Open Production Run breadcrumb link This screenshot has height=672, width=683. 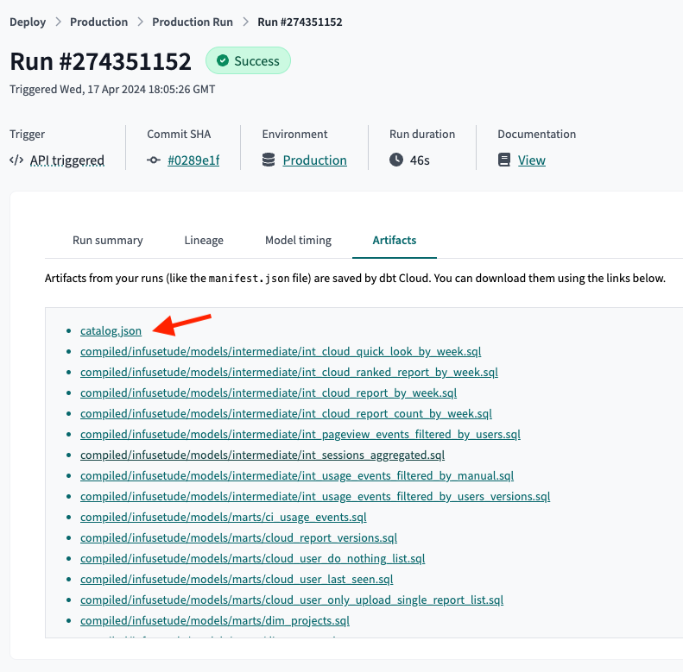pos(193,22)
